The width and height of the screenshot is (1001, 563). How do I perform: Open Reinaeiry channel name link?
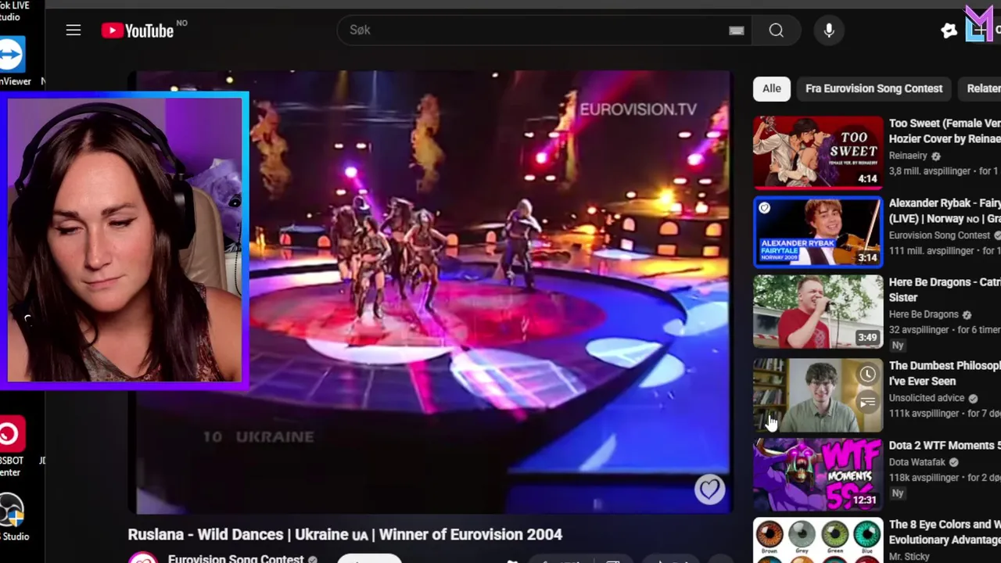click(908, 156)
